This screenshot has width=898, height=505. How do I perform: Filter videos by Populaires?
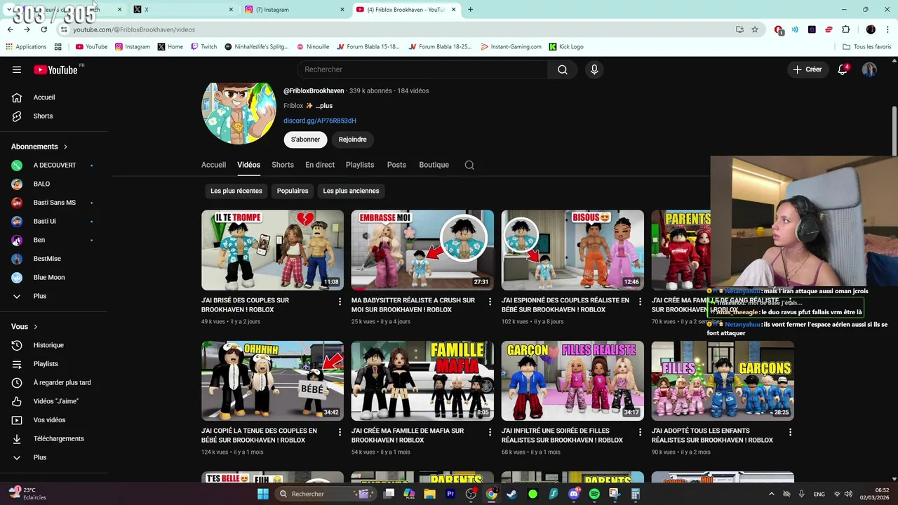pos(293,191)
